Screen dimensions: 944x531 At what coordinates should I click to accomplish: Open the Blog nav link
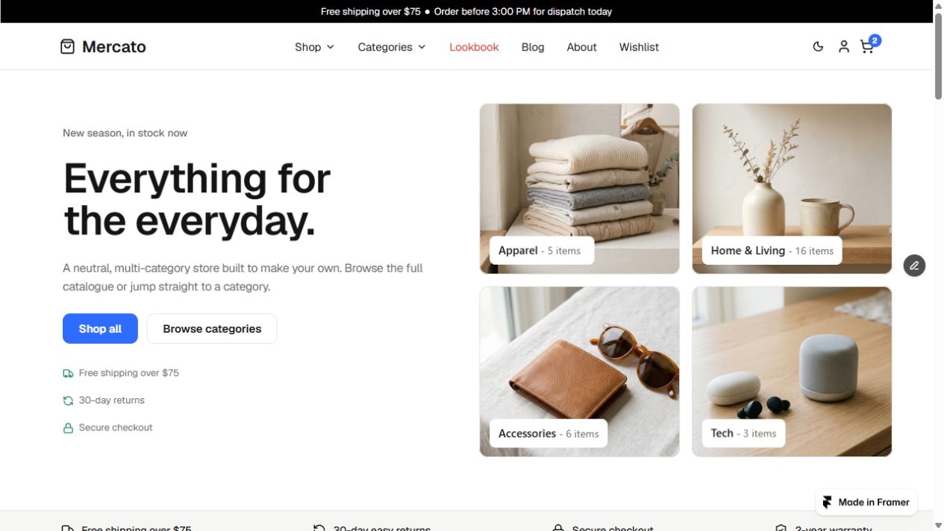click(533, 47)
